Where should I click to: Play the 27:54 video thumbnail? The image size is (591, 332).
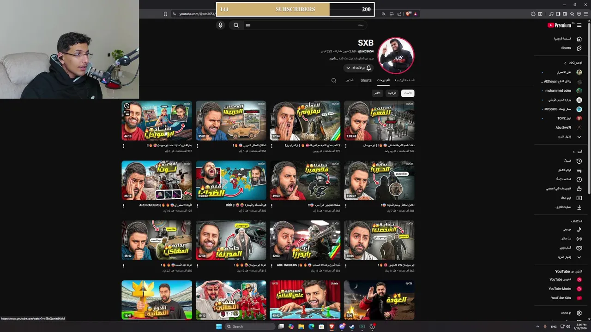305,121
